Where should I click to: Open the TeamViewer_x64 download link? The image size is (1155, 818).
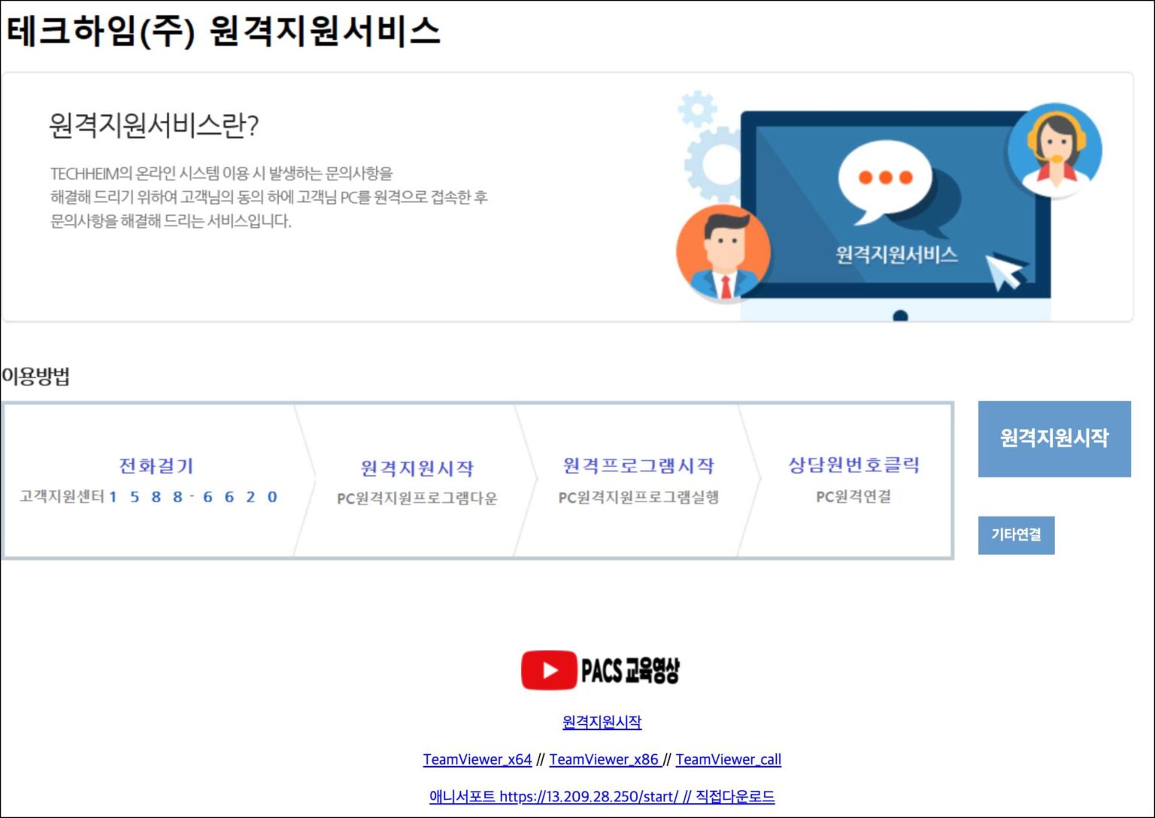(477, 759)
